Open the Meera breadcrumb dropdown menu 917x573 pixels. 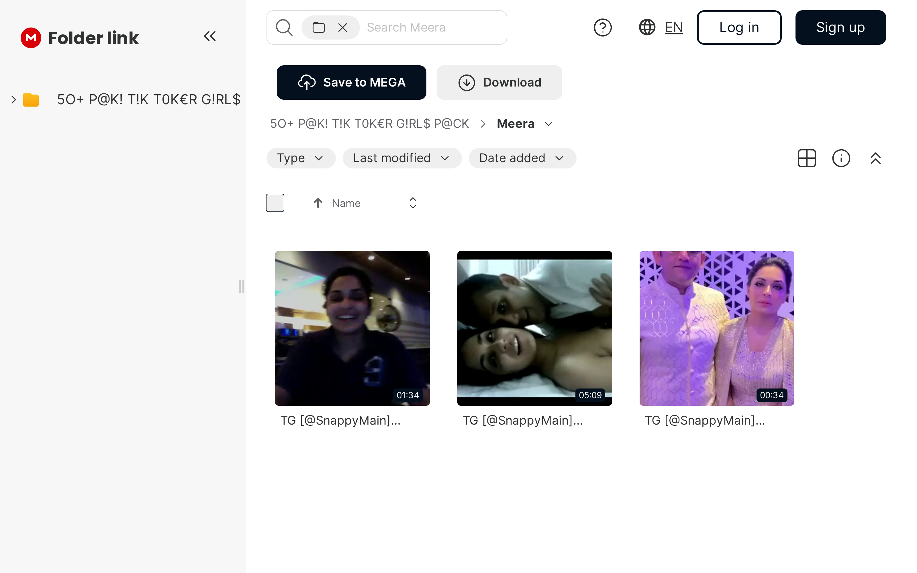point(548,124)
